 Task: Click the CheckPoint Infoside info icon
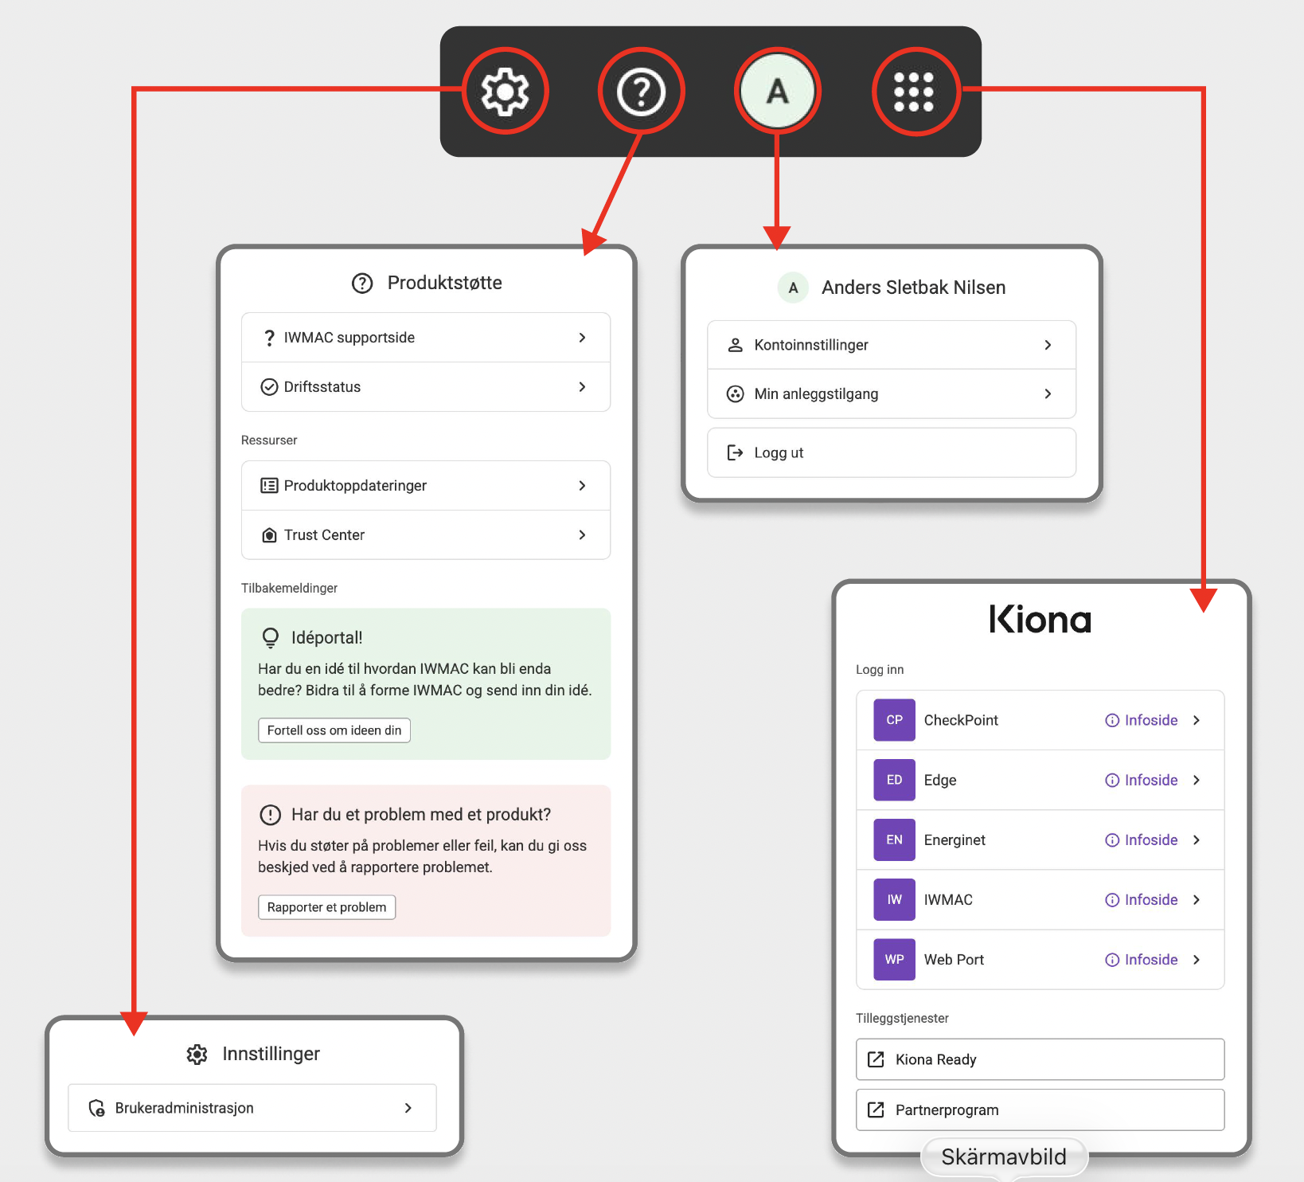[1112, 720]
